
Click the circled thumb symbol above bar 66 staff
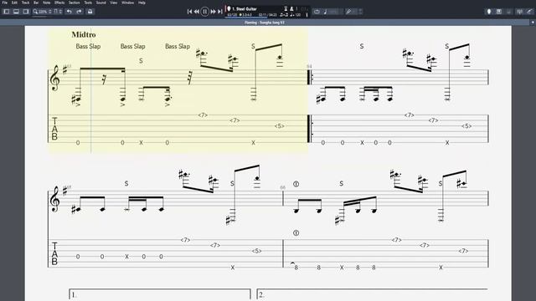(x=296, y=184)
